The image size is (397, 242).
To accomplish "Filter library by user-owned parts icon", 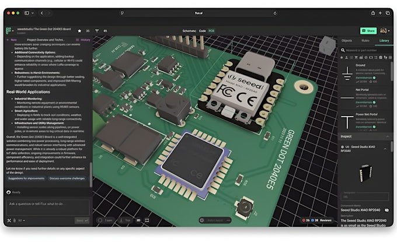I will [x=346, y=58].
